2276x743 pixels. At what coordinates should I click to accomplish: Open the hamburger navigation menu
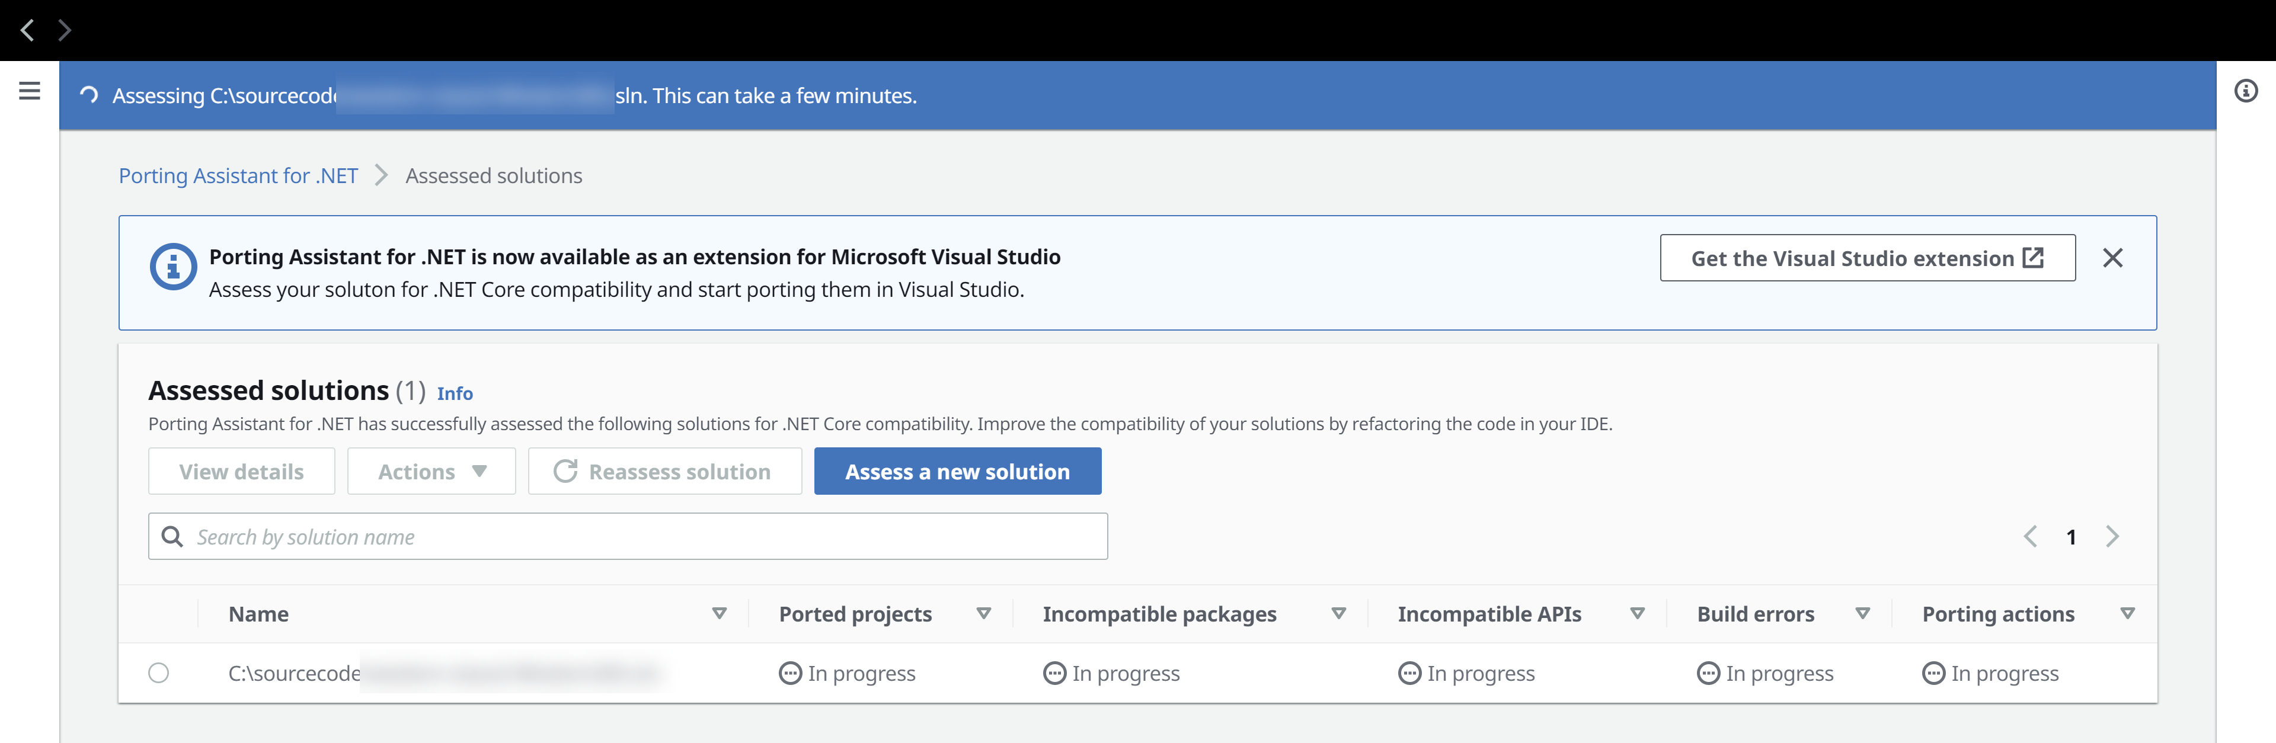(29, 91)
